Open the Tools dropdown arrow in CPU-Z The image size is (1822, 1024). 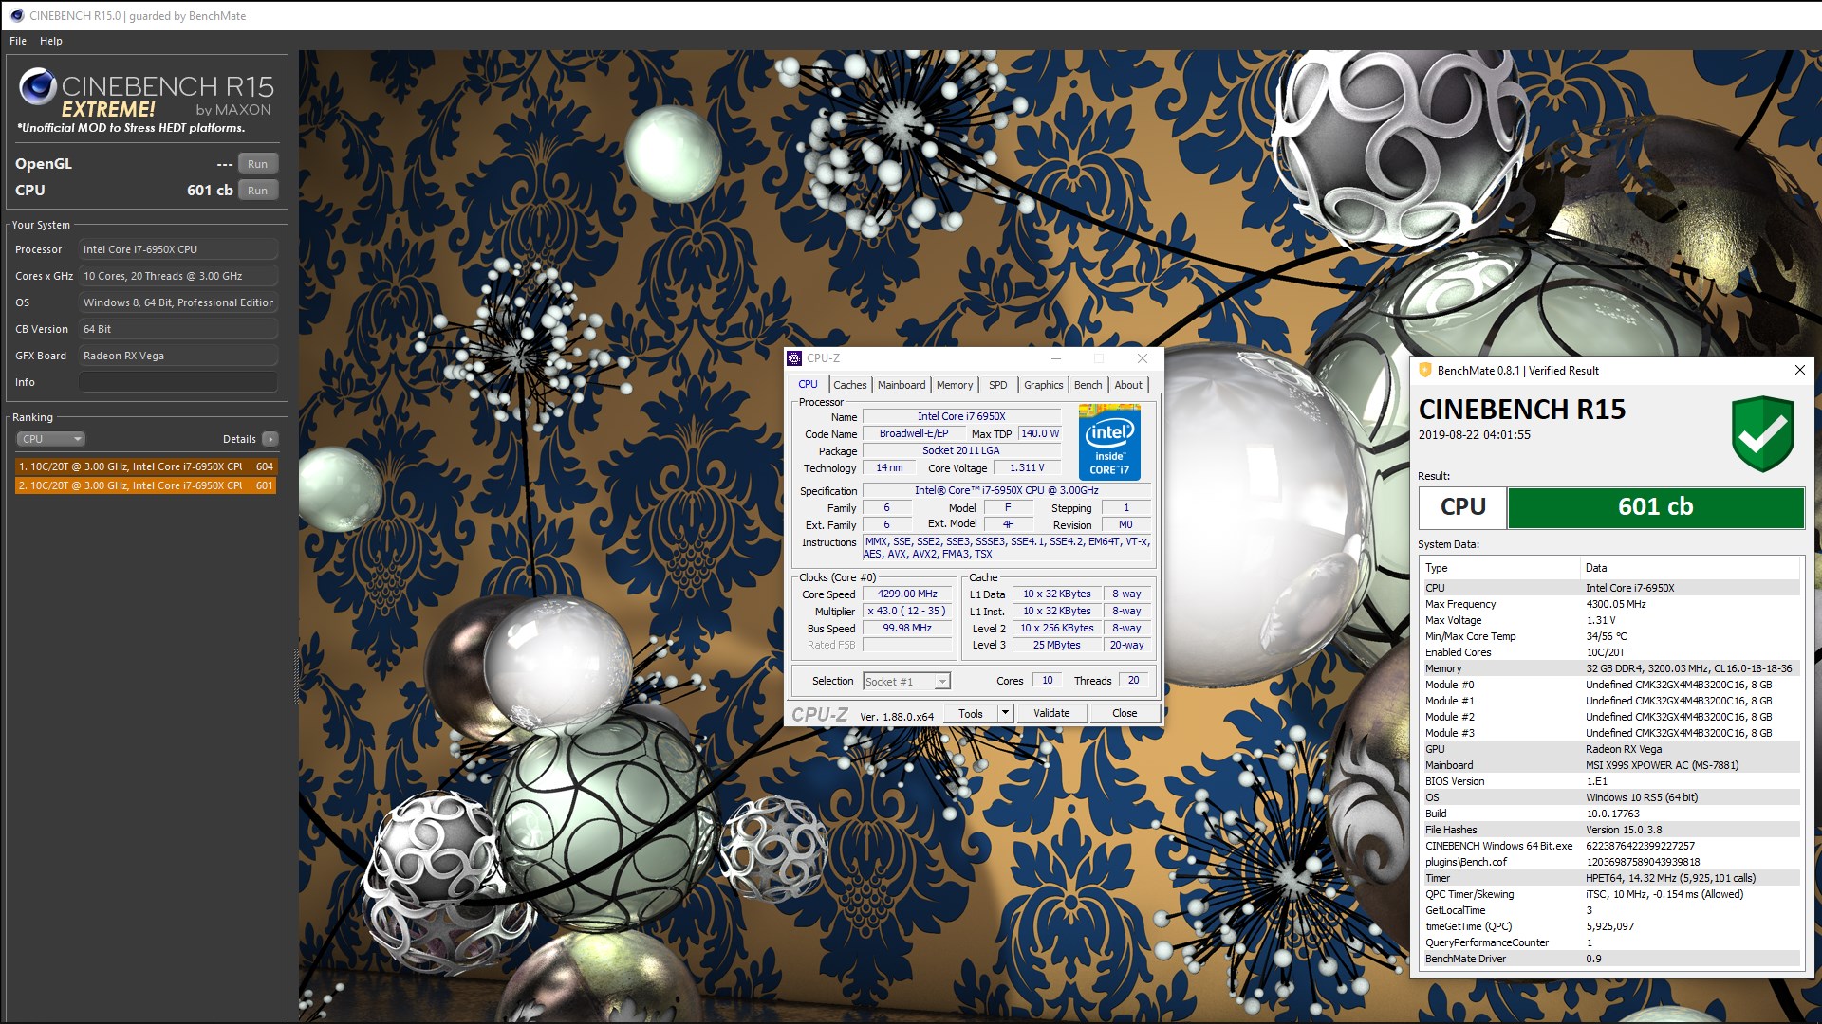(x=1006, y=713)
